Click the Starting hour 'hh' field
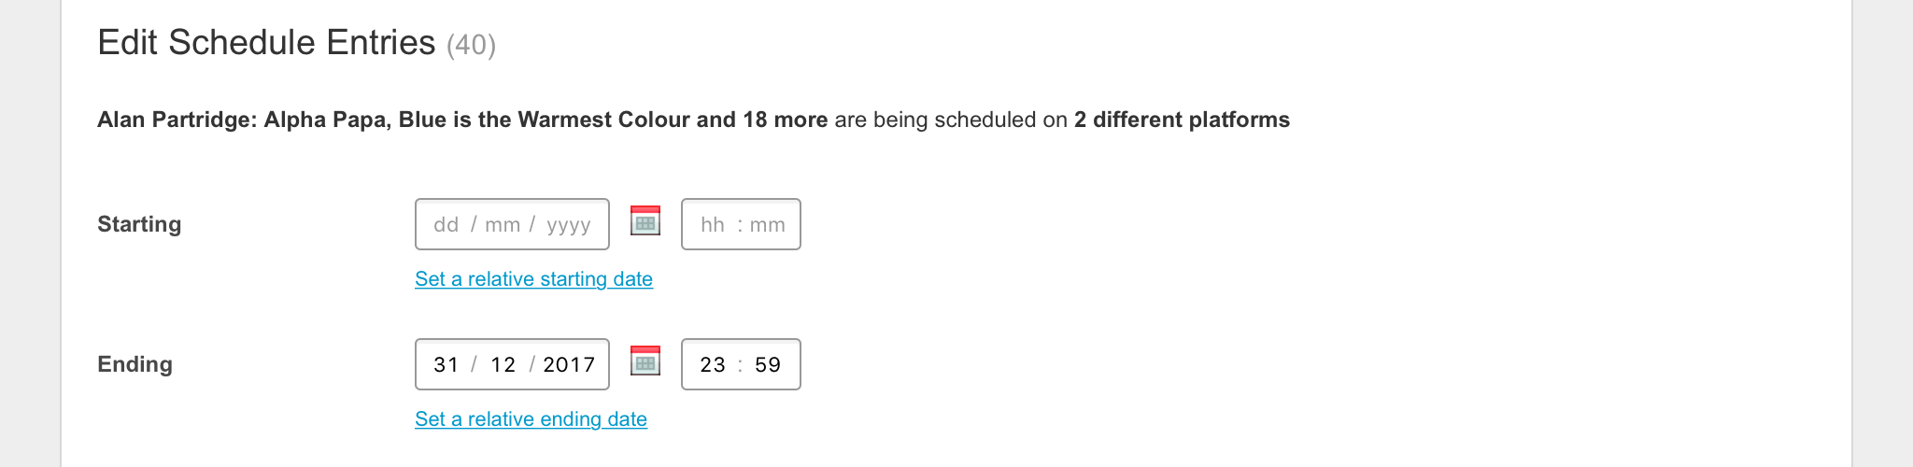 tap(712, 225)
